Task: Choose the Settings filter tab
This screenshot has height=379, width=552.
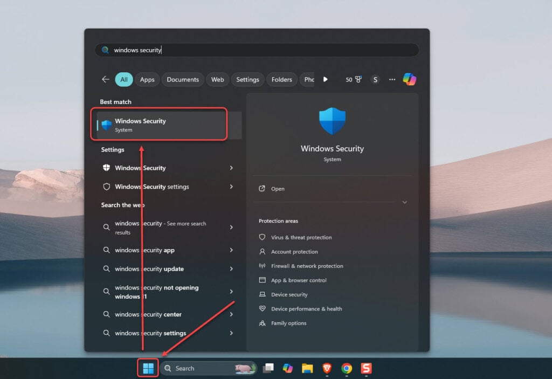Action: point(247,79)
